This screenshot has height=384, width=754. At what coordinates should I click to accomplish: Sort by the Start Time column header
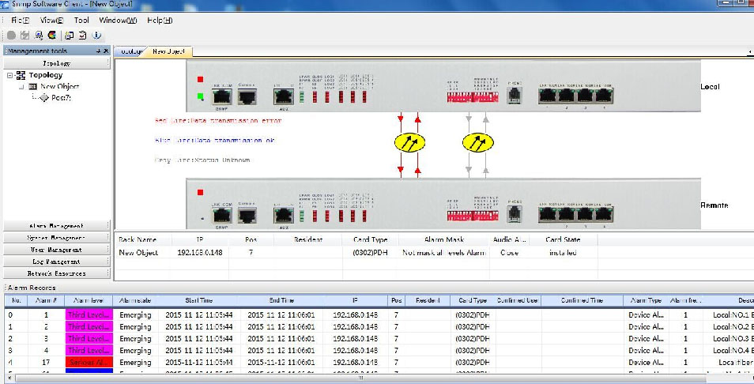199,300
